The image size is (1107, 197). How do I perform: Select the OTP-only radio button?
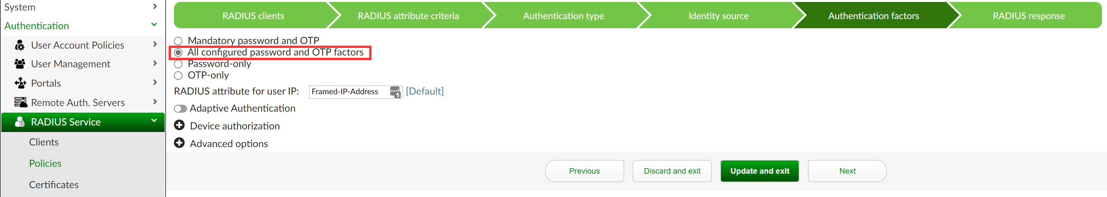click(178, 76)
